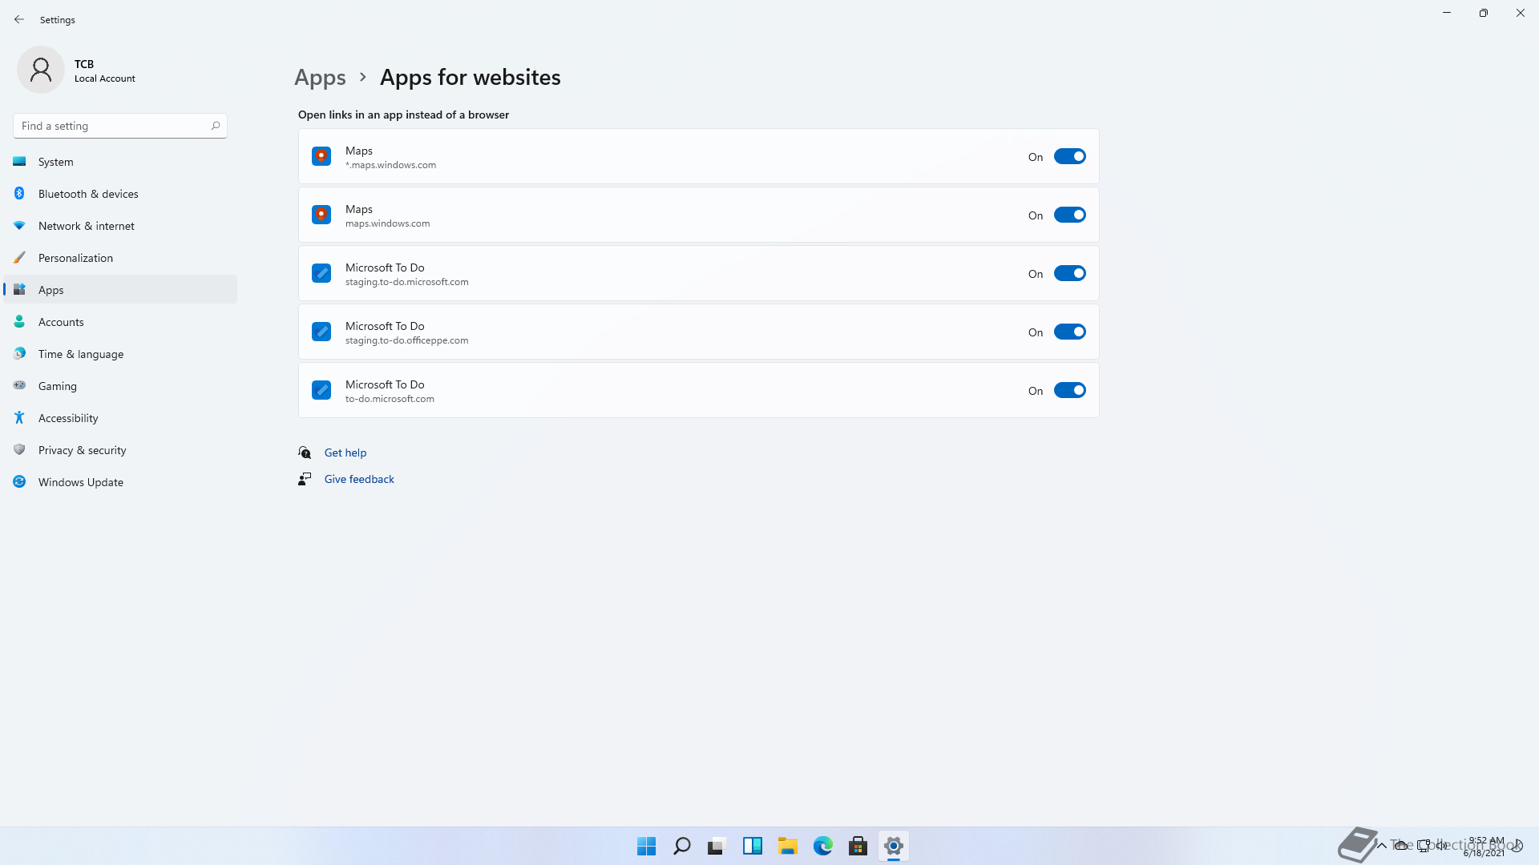Open Bluetooth & devices category
Viewport: 1539px width, 865px height.
click(120, 194)
